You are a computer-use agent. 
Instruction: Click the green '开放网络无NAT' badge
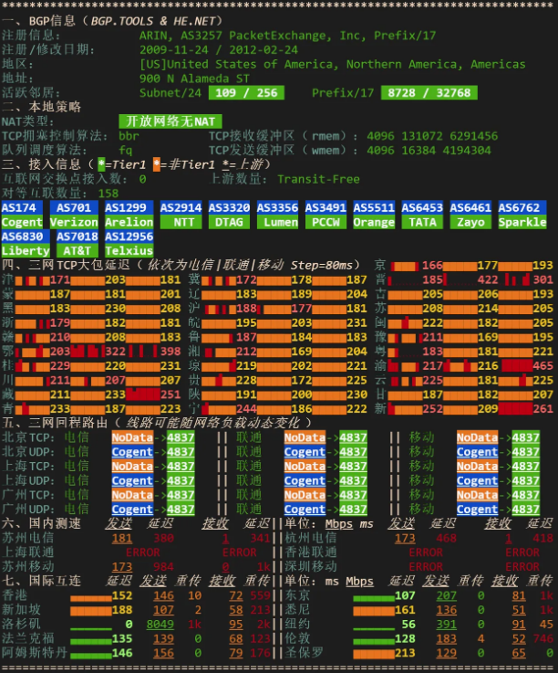(170, 121)
